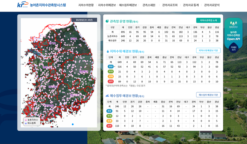
Task: Select the 경상북도 region label on the map
Action: coord(84,72)
